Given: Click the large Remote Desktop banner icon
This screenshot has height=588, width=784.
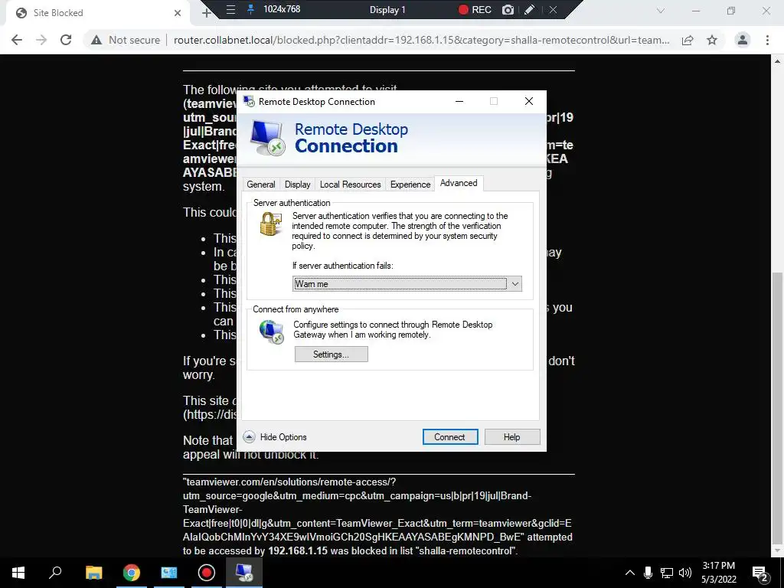Looking at the screenshot, I should 267,138.
